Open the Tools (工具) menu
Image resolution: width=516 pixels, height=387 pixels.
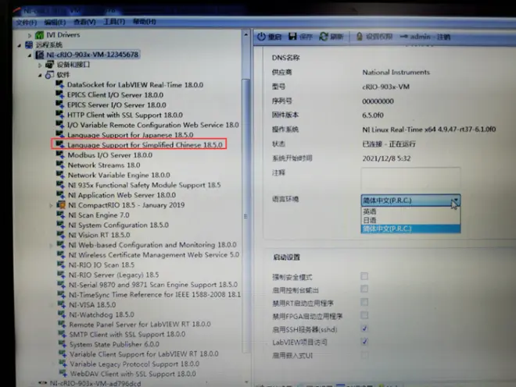114,22
